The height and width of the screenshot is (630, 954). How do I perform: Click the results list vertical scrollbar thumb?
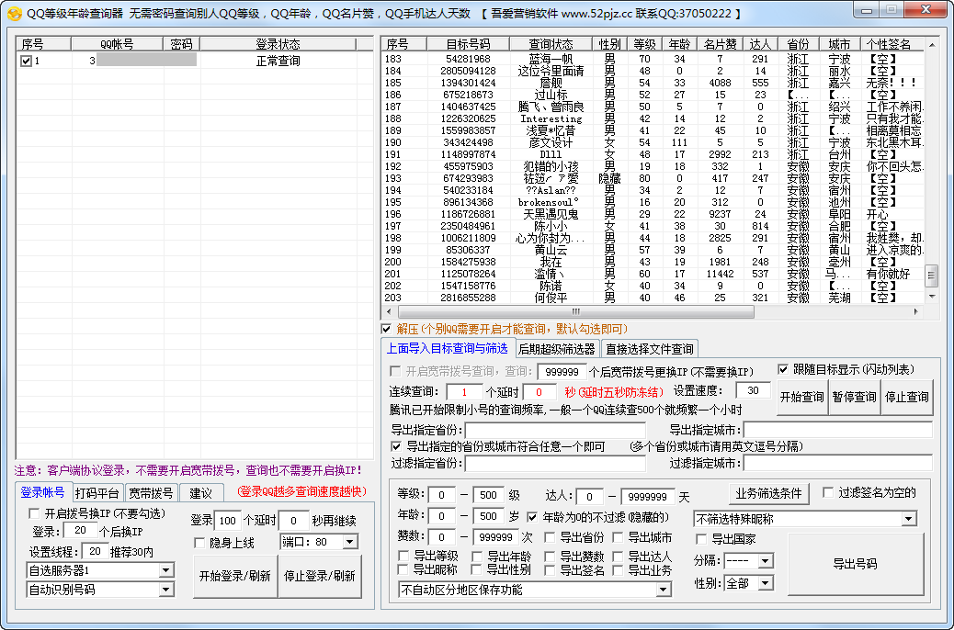[x=931, y=276]
